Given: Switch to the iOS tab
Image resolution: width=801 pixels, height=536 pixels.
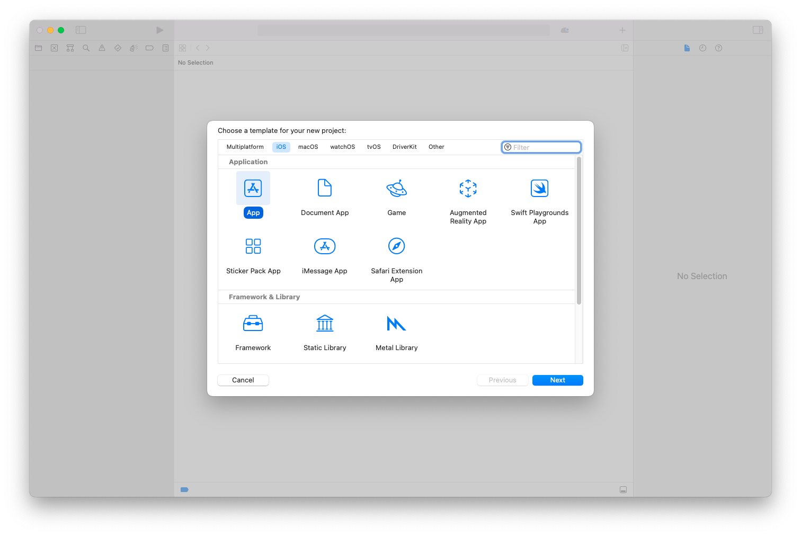Looking at the screenshot, I should tap(281, 147).
